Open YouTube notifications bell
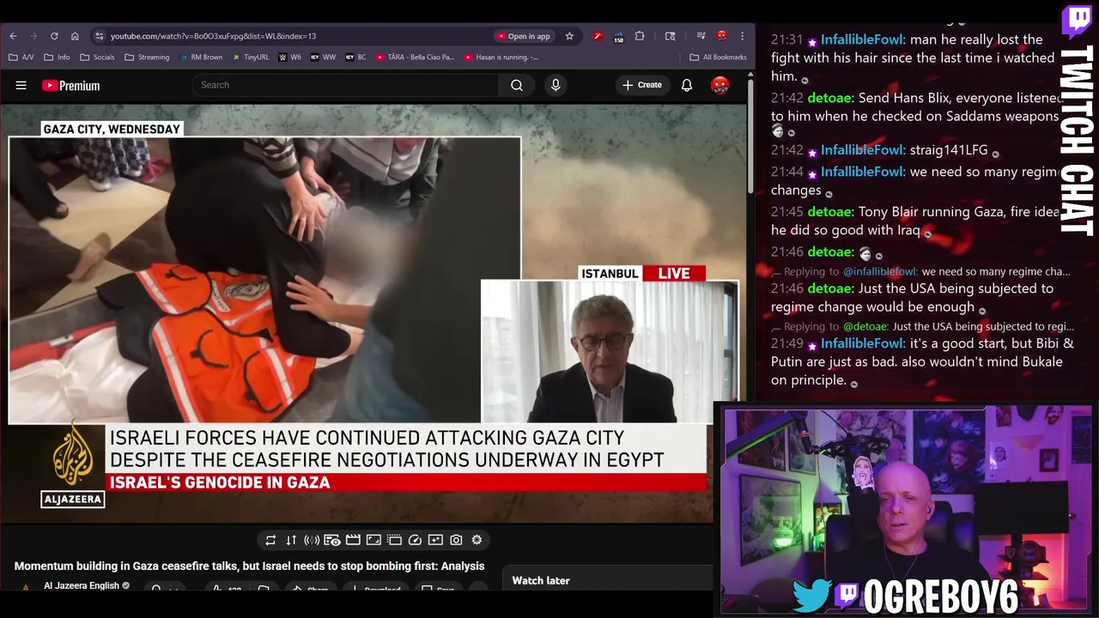1099x618 pixels. point(687,85)
